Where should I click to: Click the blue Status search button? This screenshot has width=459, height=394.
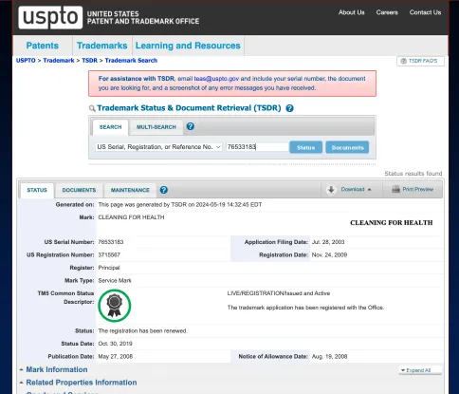(305, 147)
